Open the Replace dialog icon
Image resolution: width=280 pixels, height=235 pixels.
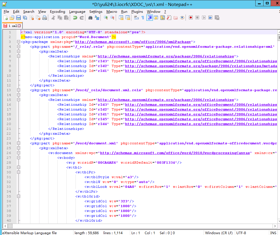[97, 18]
